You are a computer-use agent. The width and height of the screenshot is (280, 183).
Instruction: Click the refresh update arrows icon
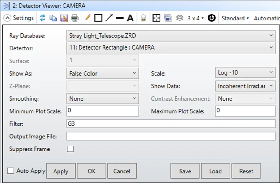(x=43, y=18)
